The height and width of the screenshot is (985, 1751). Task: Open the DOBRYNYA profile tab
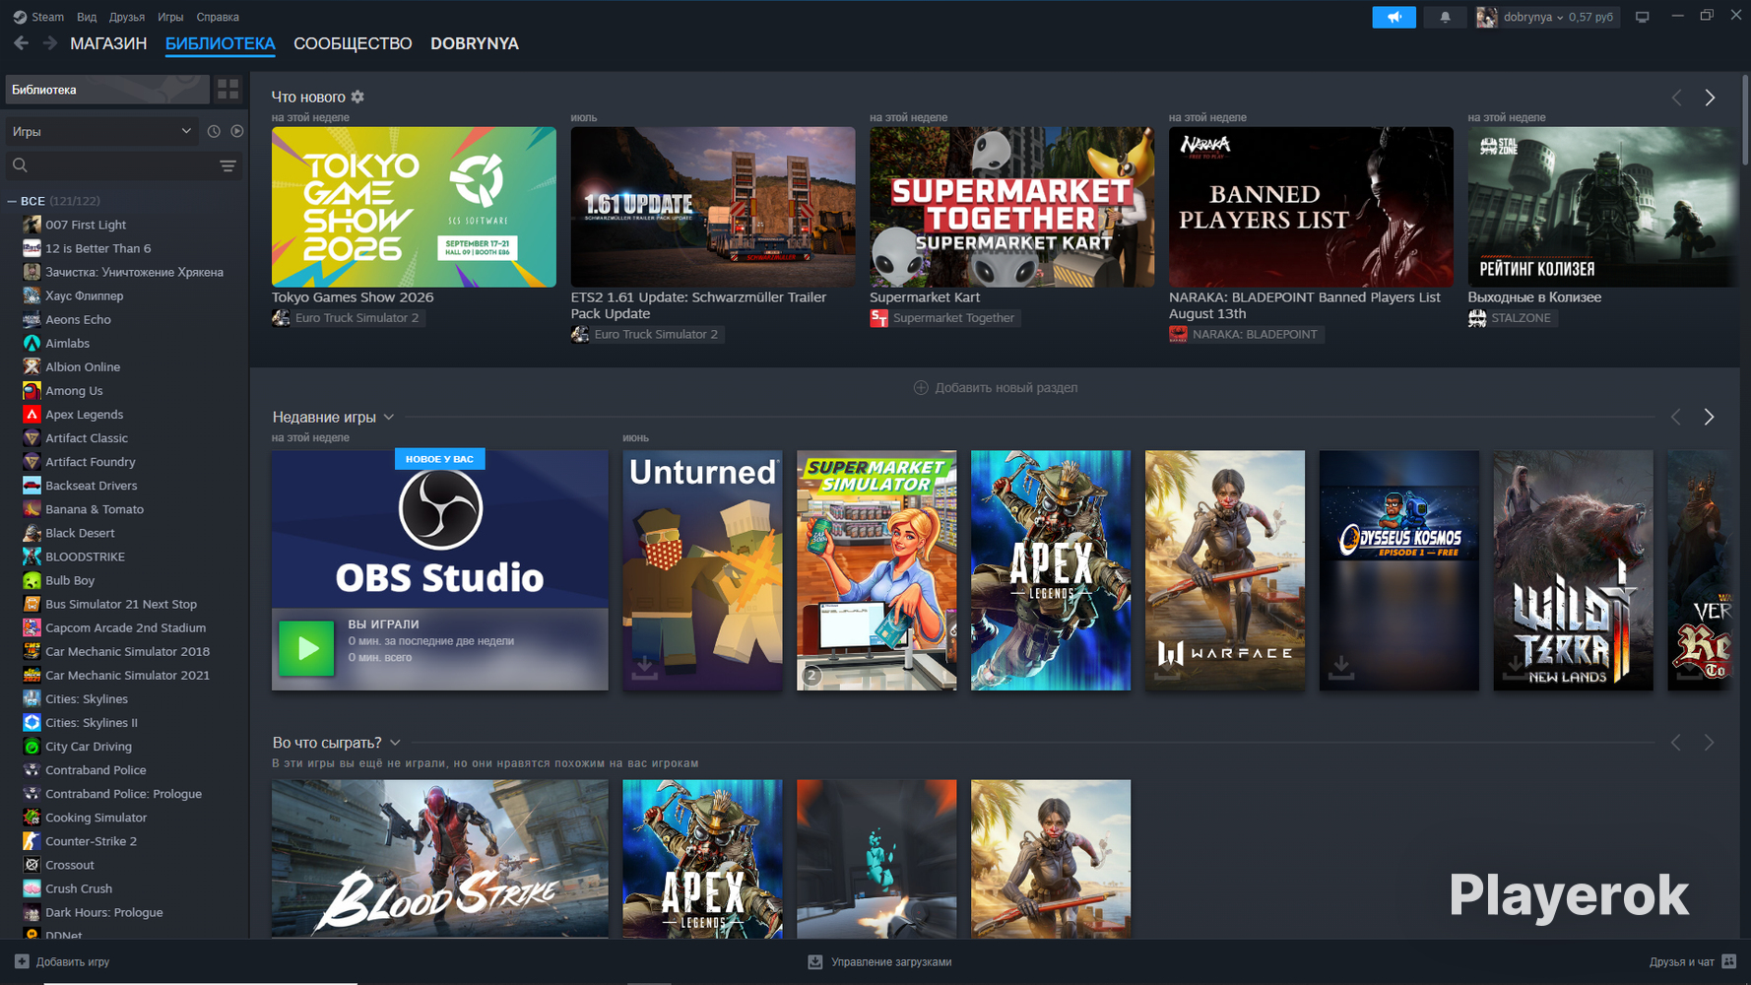tap(475, 43)
